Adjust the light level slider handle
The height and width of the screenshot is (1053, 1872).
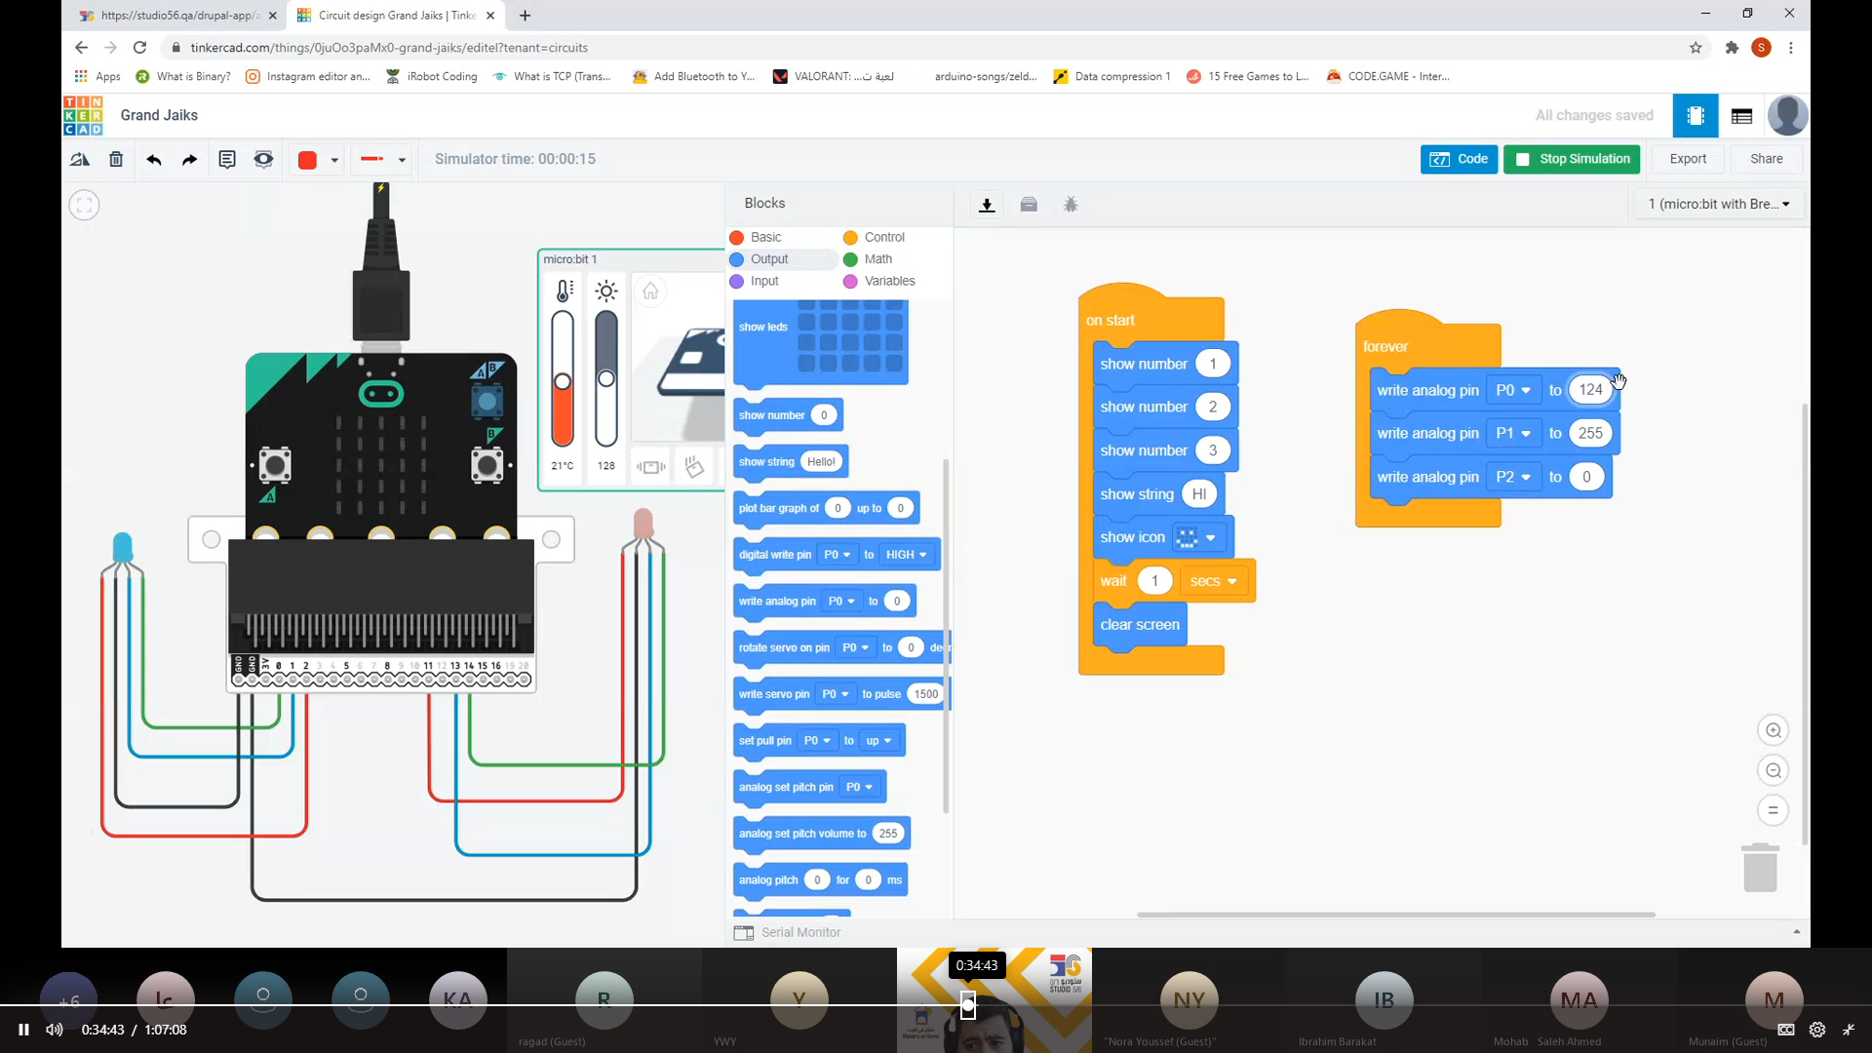[606, 378]
